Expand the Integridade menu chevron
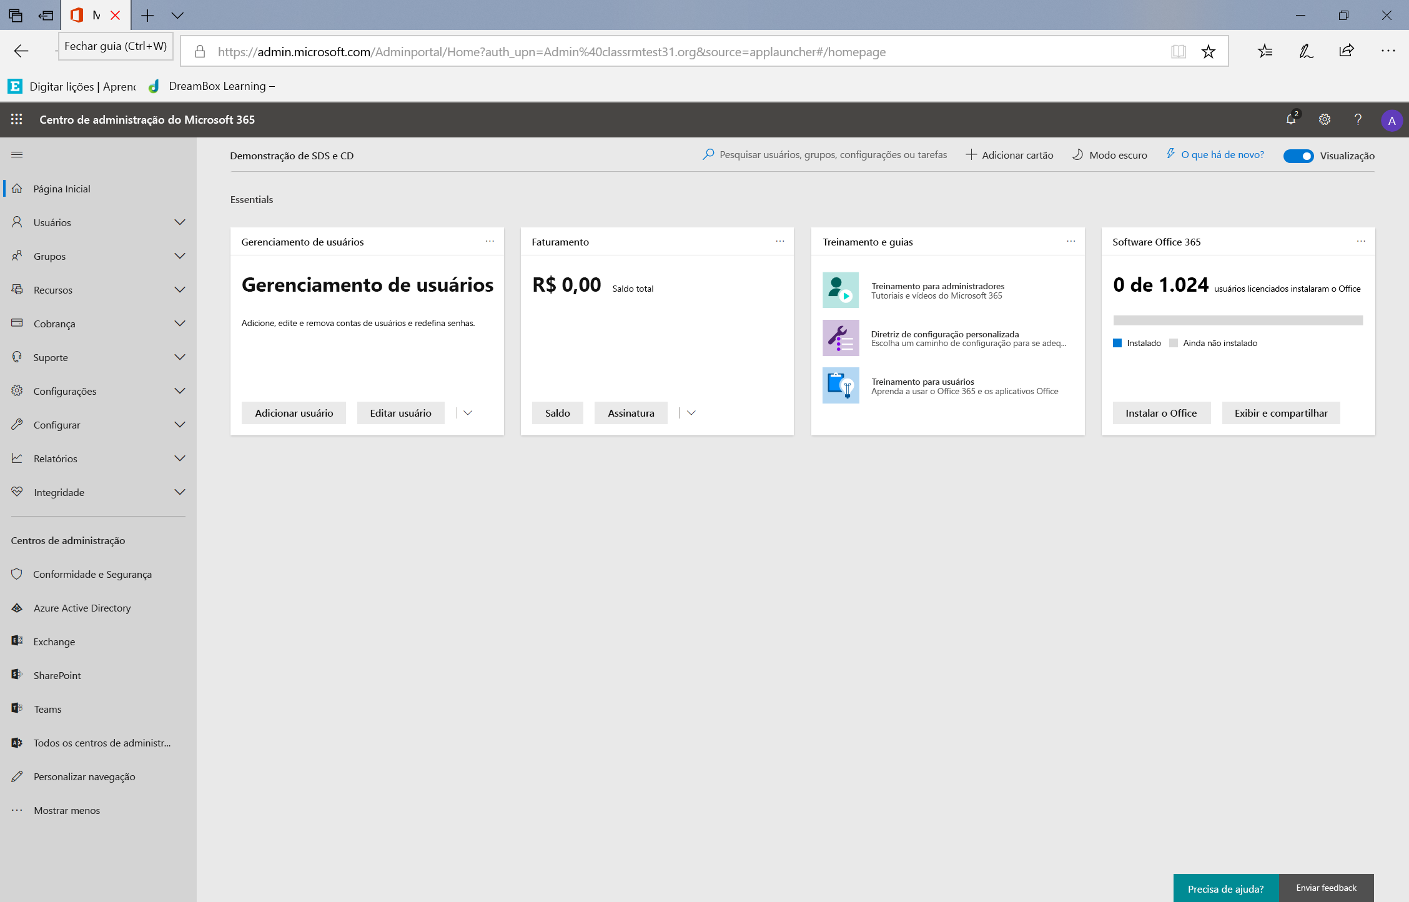 click(x=180, y=492)
